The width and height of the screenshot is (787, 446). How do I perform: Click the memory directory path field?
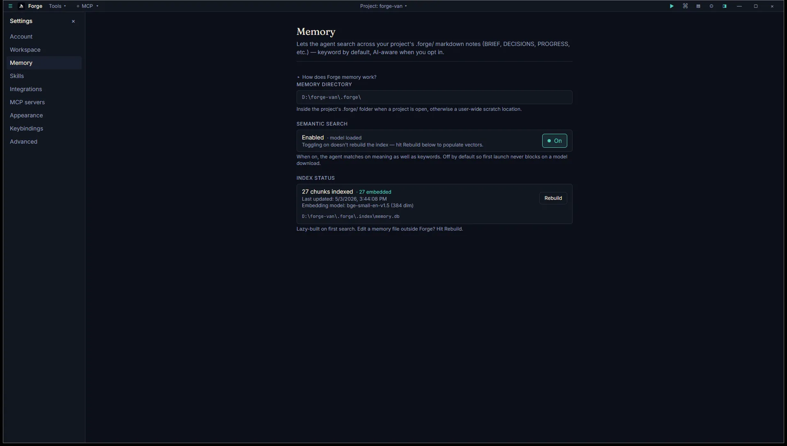[x=434, y=97]
